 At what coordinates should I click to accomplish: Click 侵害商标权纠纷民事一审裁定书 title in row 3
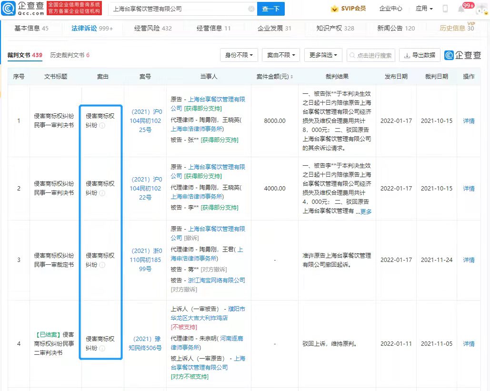(x=54, y=260)
